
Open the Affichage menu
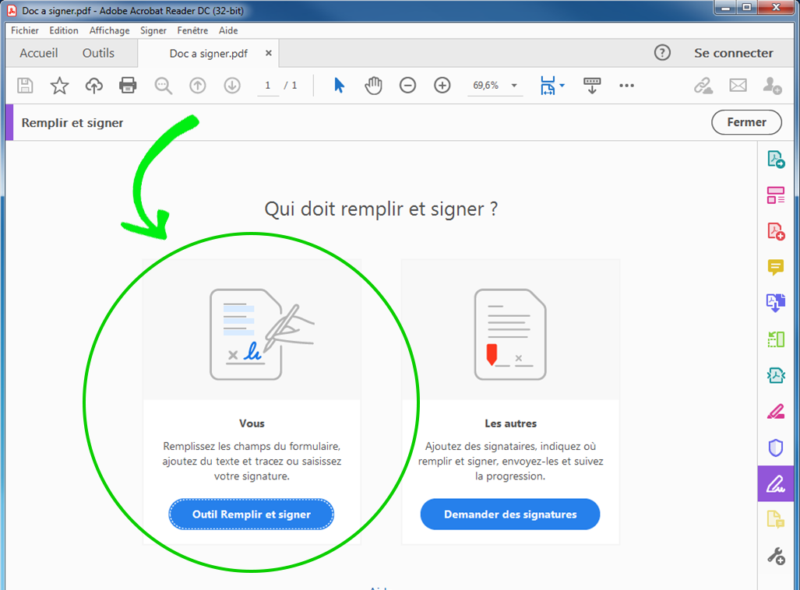109,30
